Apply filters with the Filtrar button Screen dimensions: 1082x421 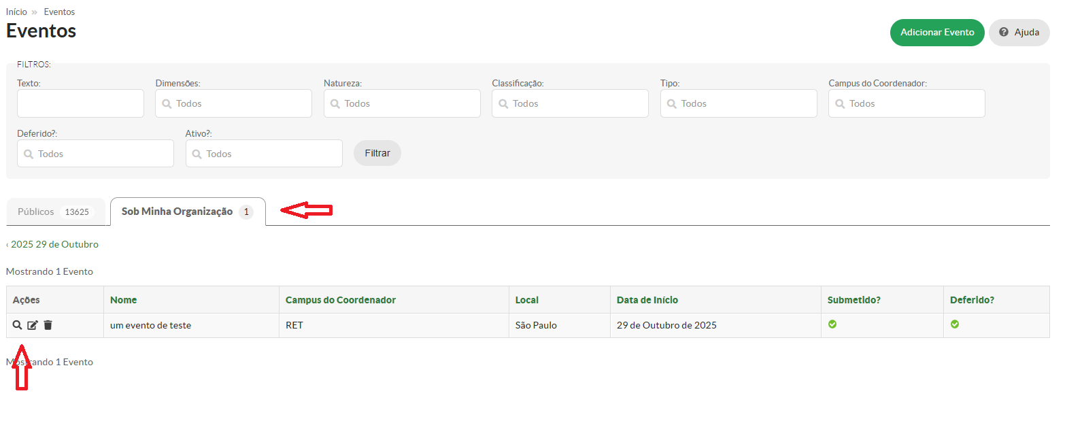click(x=377, y=153)
